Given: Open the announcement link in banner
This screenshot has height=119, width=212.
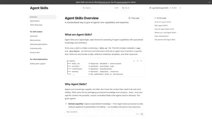Looking at the screenshot, I should pyautogui.click(x=122, y=2).
